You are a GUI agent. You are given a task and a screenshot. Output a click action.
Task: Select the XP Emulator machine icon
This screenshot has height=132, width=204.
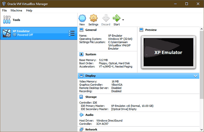click(7, 33)
